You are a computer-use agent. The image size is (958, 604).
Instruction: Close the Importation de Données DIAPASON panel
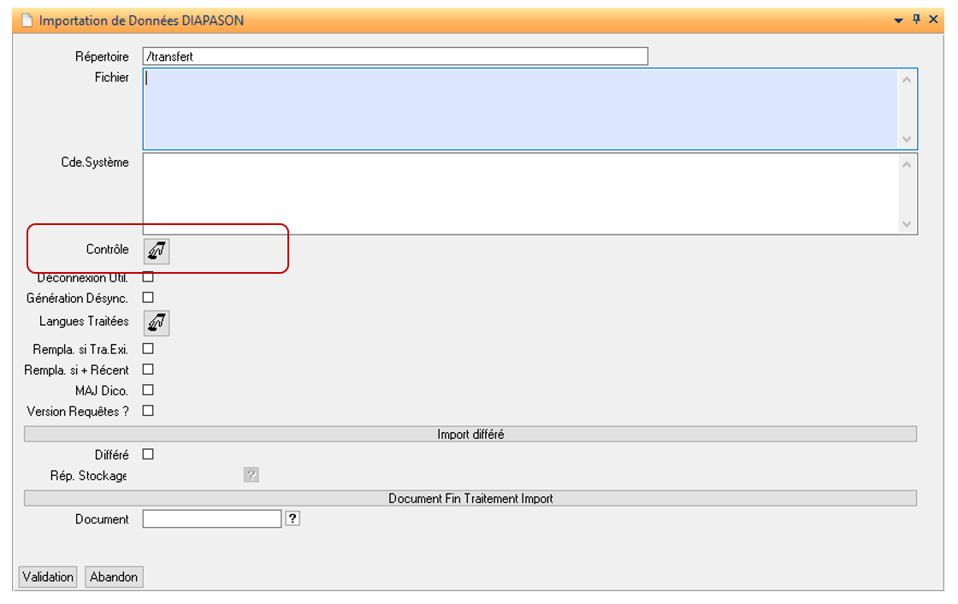click(933, 20)
